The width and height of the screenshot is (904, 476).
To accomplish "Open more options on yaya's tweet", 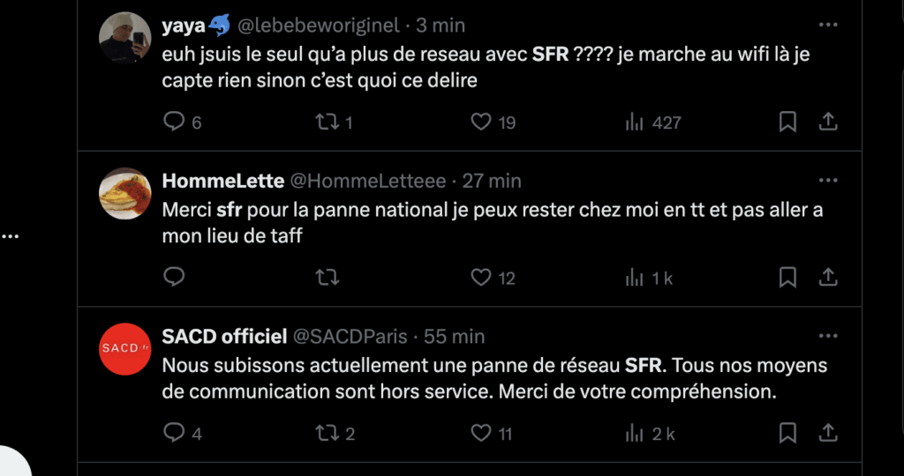I will click(x=827, y=25).
